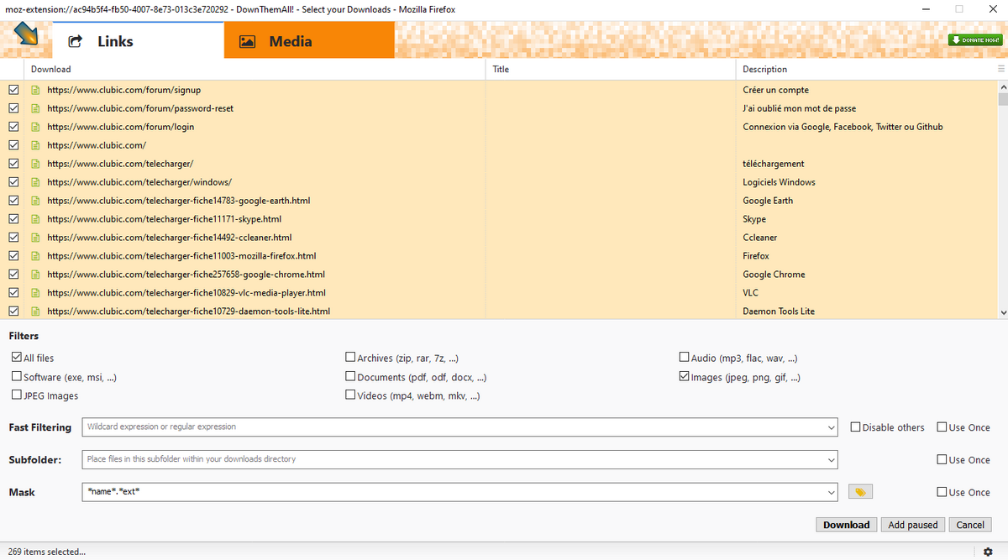Screen dimensions: 1008x560
Task: Uncheck the mozilla-firefox.html row
Action: 13,256
